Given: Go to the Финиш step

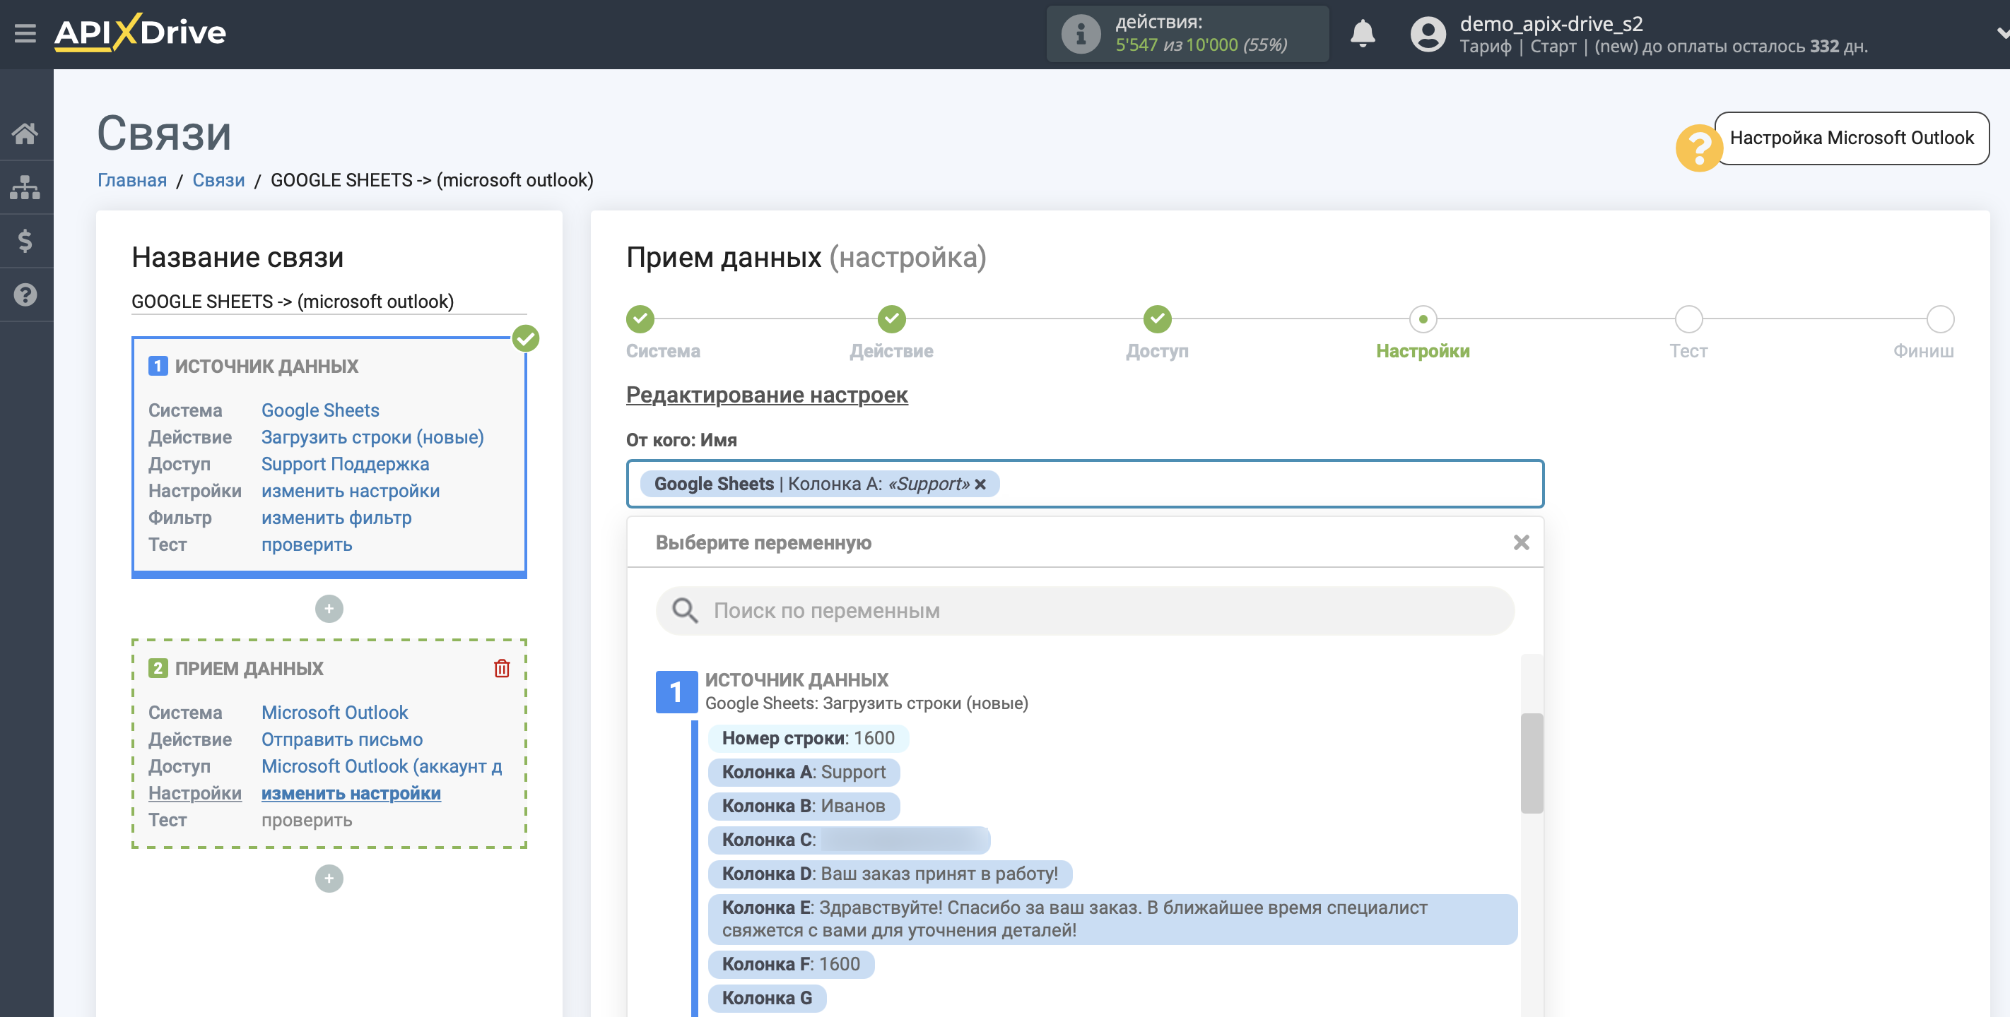Looking at the screenshot, I should (1940, 319).
